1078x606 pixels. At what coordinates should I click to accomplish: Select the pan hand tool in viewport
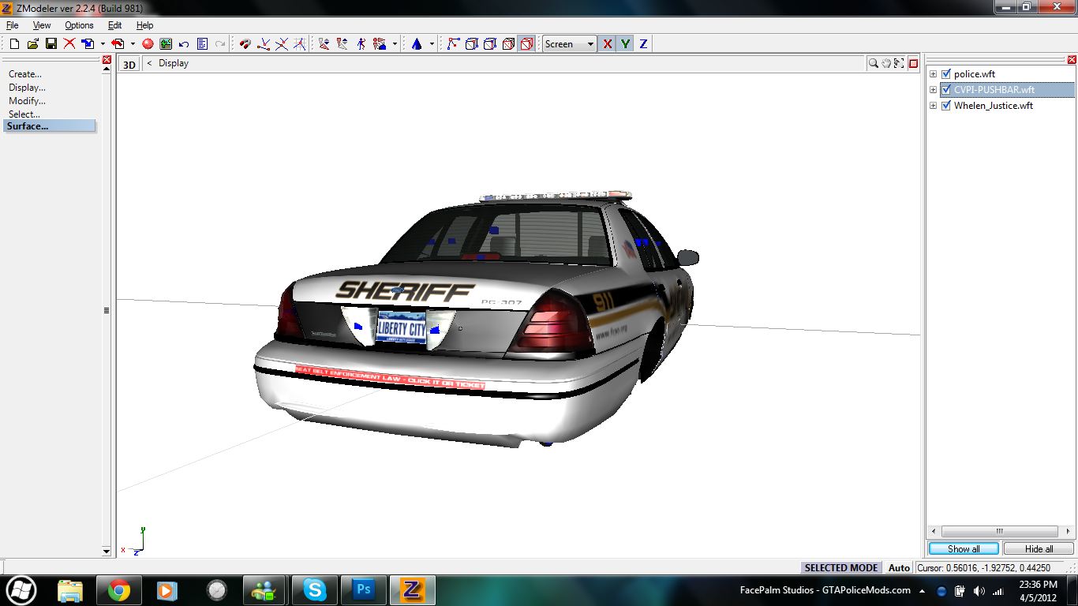pos(886,63)
